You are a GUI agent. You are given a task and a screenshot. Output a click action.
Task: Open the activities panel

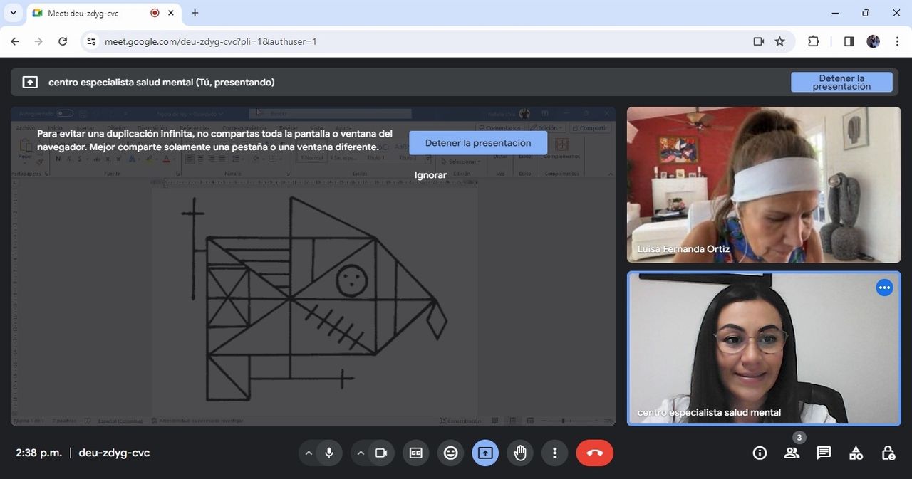click(x=856, y=453)
